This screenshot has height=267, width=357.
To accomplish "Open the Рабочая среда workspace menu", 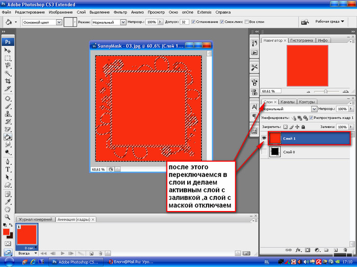I will [329, 21].
